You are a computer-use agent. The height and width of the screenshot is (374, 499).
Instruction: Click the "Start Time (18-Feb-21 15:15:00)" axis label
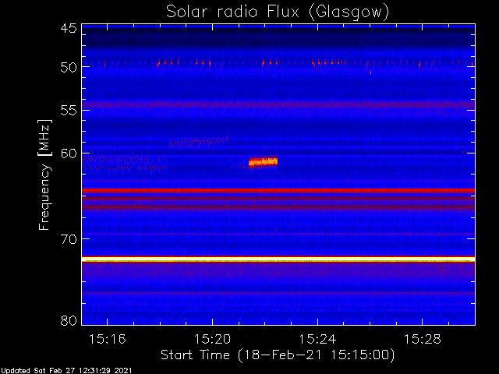[278, 355]
